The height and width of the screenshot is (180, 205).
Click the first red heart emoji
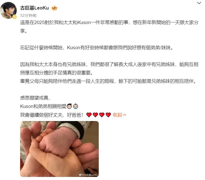89,115
